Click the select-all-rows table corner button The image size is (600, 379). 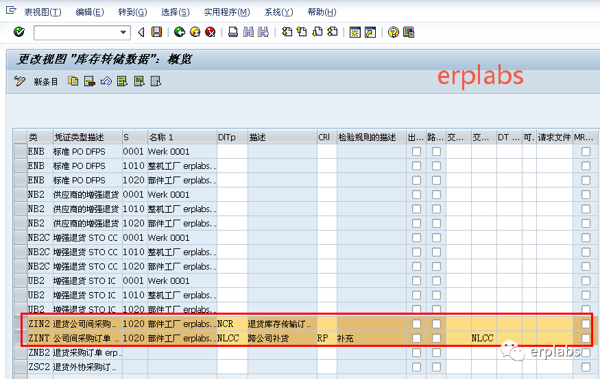click(20, 137)
